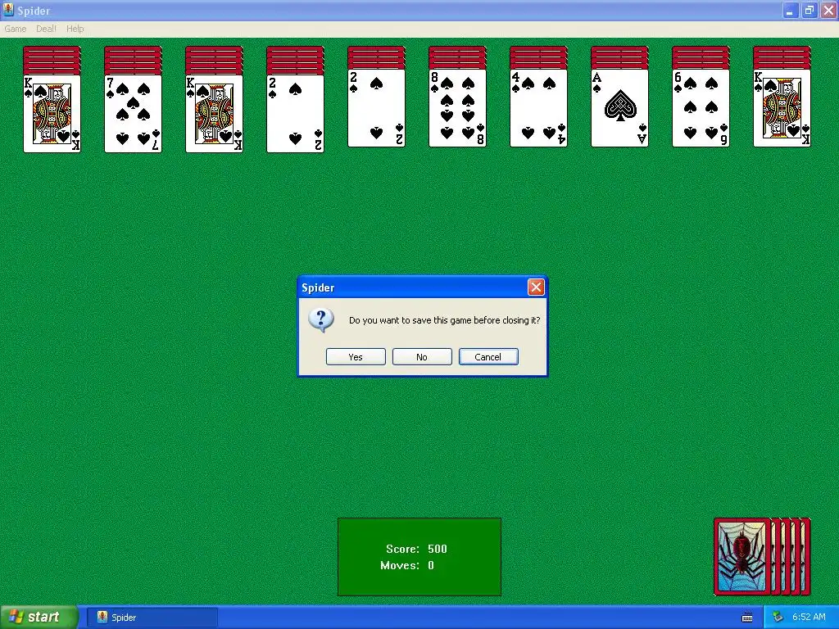Viewport: 839px width, 629px height.
Task: Click the Moves: 0 text
Action: (407, 565)
